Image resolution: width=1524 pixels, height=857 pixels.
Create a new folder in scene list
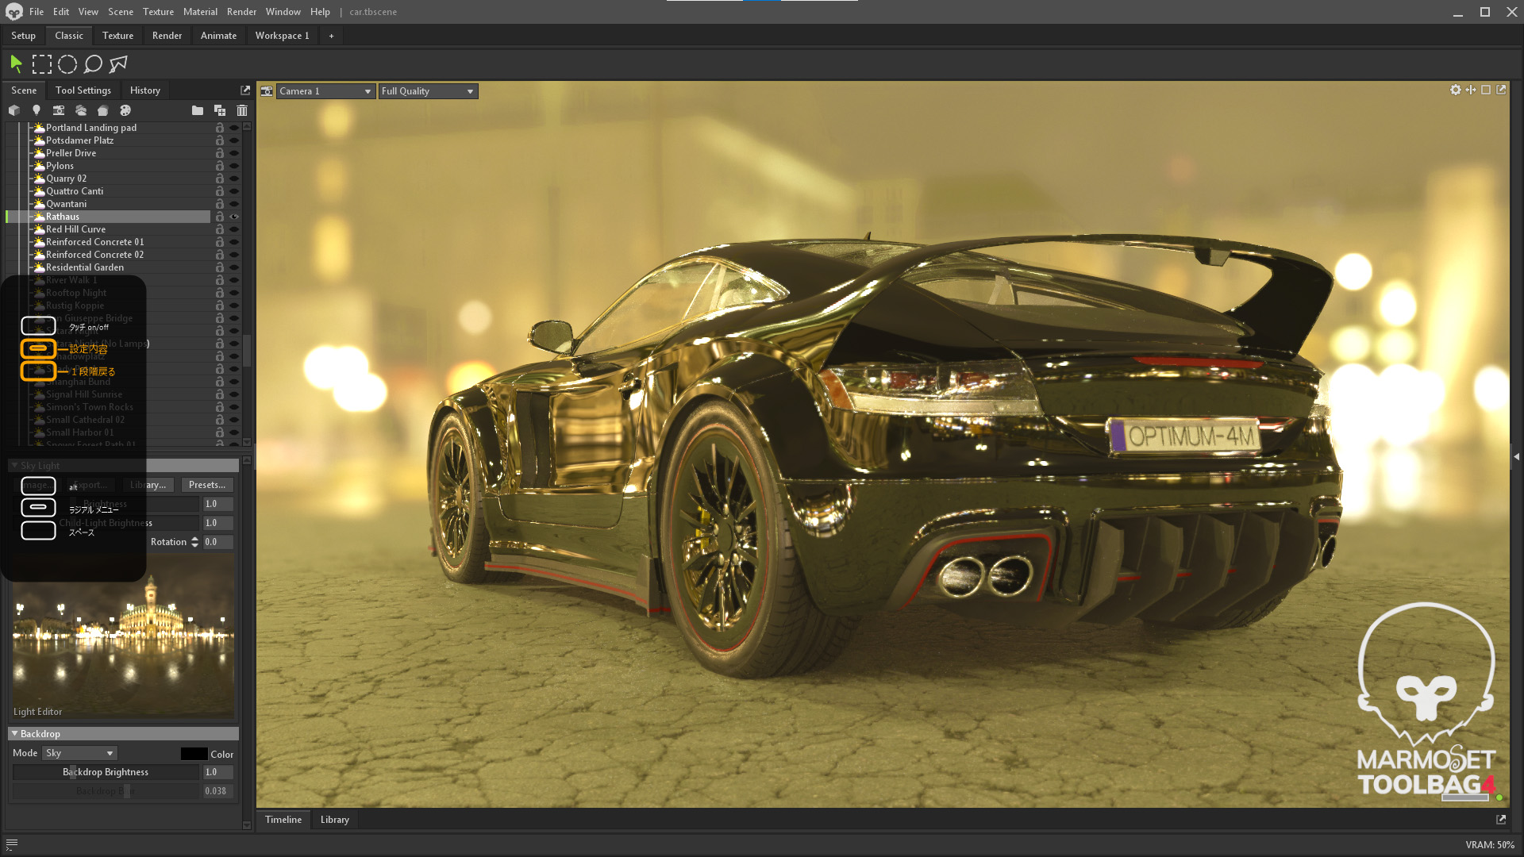(198, 110)
